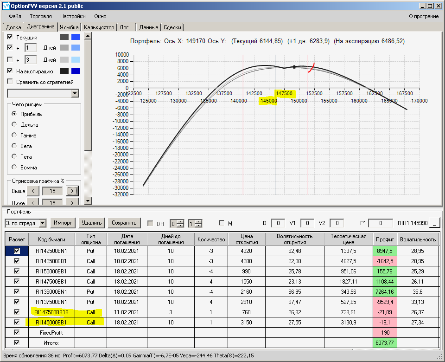Click the small underscore button beside RIH1 145990

(434, 223)
